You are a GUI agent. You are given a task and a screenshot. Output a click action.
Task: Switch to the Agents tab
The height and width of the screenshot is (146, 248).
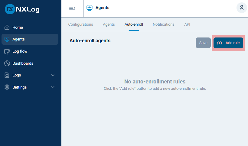(109, 24)
